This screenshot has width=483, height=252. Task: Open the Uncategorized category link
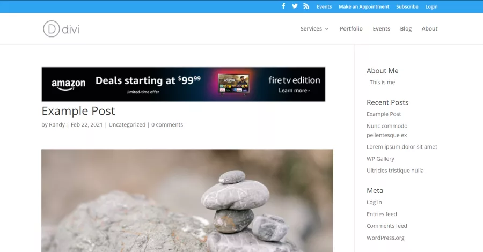click(127, 124)
